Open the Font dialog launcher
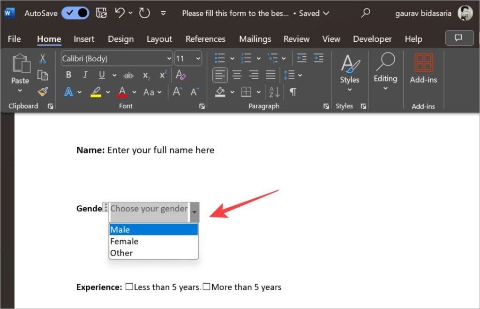Image resolution: width=480 pixels, height=309 pixels. pos(202,106)
